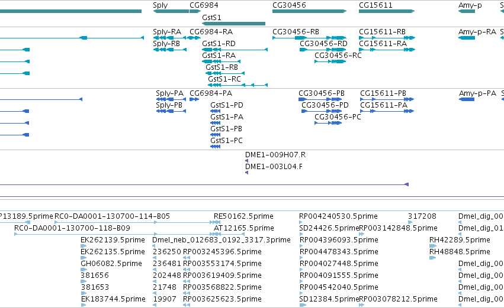Select transcript GstS1-RA
The image size is (504, 308).
pos(219,56)
